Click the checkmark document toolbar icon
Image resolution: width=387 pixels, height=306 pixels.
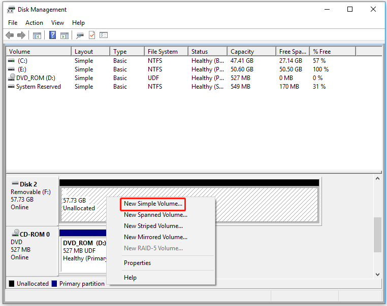92,35
